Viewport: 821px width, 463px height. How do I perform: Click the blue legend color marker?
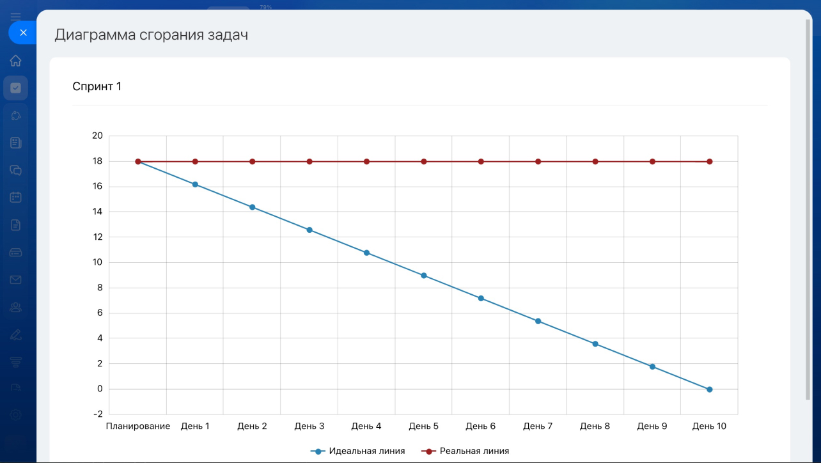(x=318, y=451)
